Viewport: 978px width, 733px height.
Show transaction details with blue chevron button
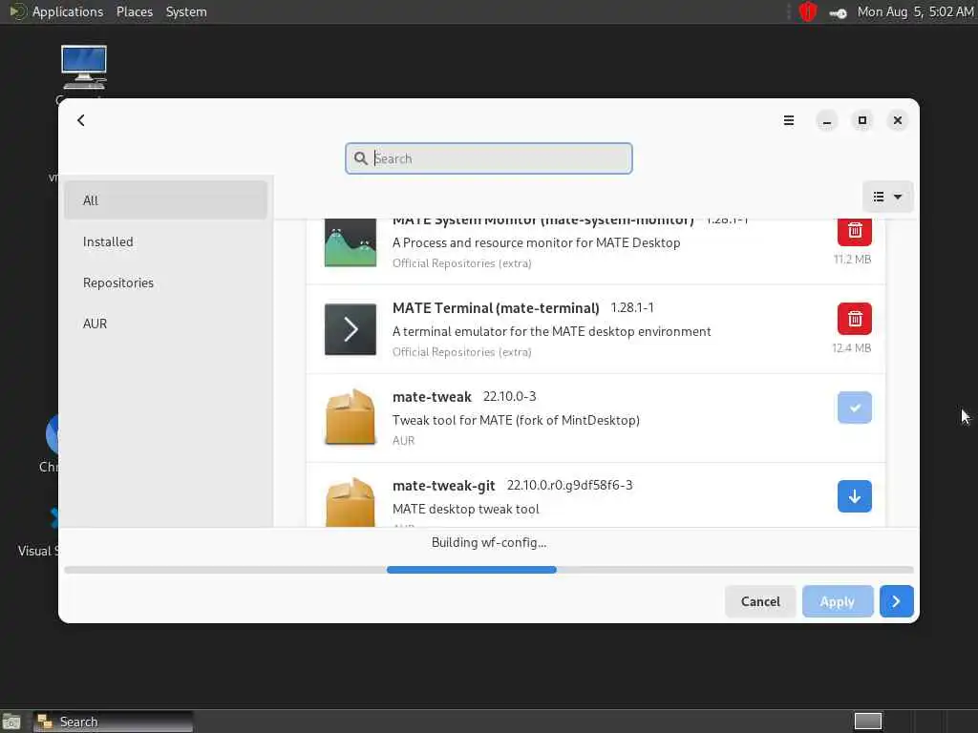coord(896,601)
